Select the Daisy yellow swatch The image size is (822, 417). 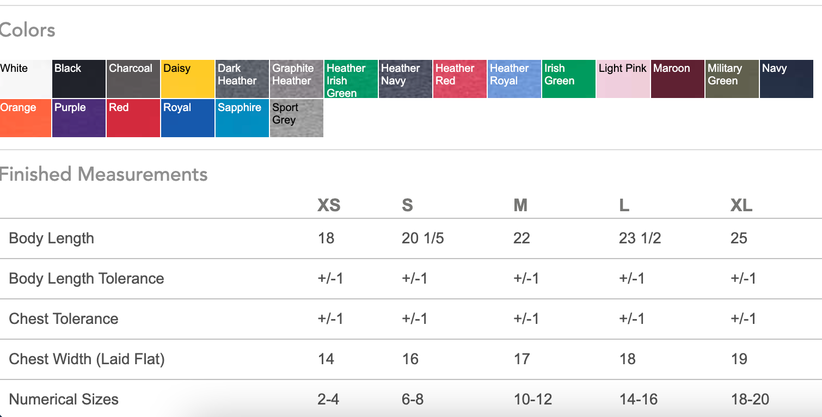[x=188, y=79]
